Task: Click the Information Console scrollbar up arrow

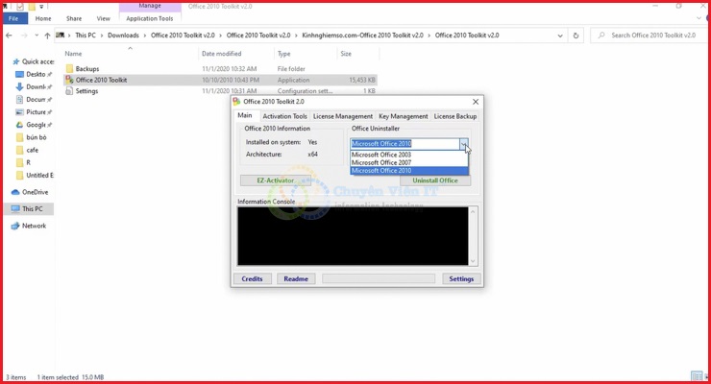Action: [473, 211]
